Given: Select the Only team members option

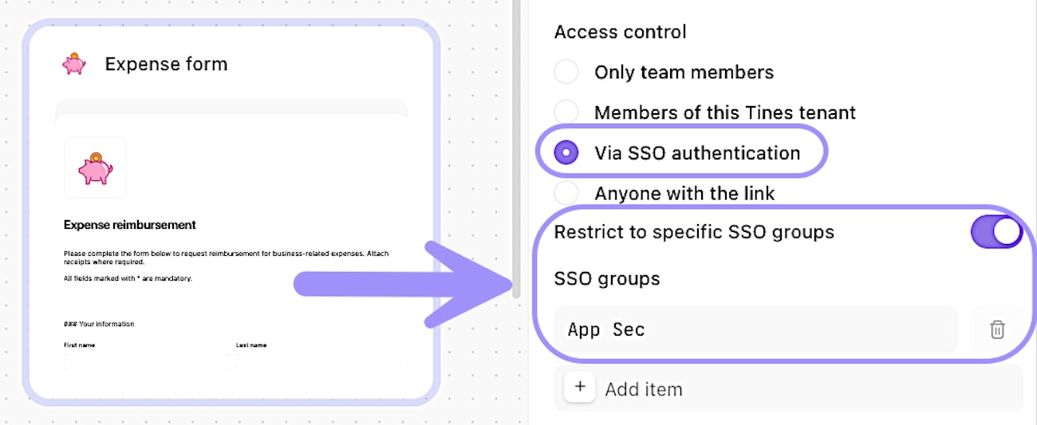Looking at the screenshot, I should 566,73.
